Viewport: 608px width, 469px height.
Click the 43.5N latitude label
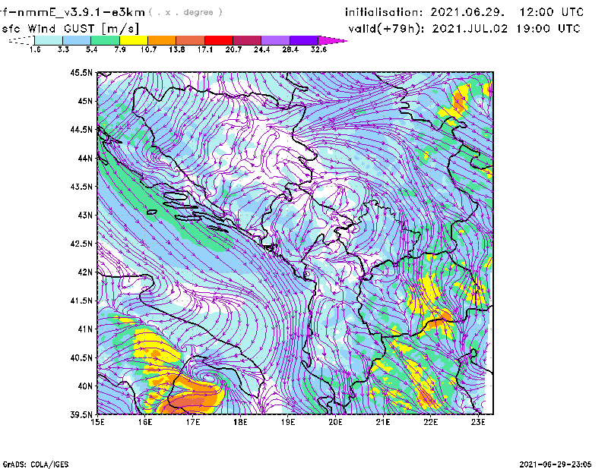click(x=81, y=187)
